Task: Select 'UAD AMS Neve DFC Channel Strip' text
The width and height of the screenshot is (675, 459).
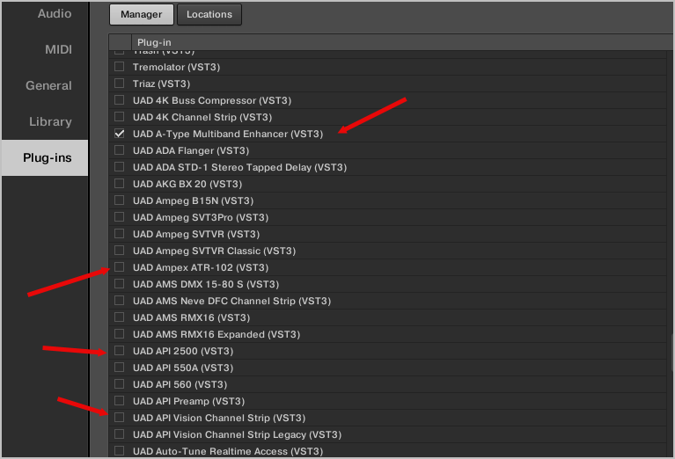Action: 214,301
